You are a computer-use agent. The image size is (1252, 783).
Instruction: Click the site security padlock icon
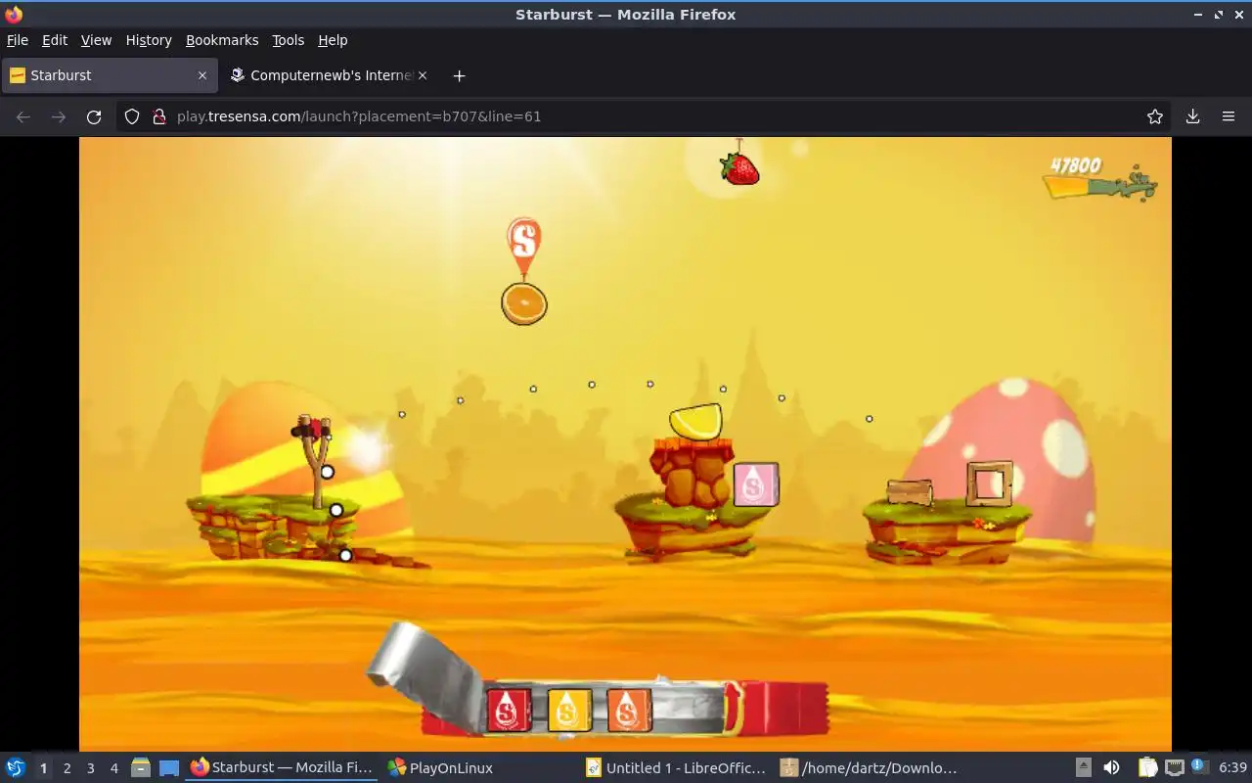(x=159, y=116)
